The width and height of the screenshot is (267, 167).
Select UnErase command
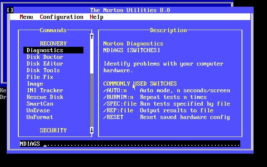click(38, 110)
